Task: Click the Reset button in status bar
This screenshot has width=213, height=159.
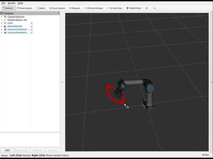Action: 4,155
